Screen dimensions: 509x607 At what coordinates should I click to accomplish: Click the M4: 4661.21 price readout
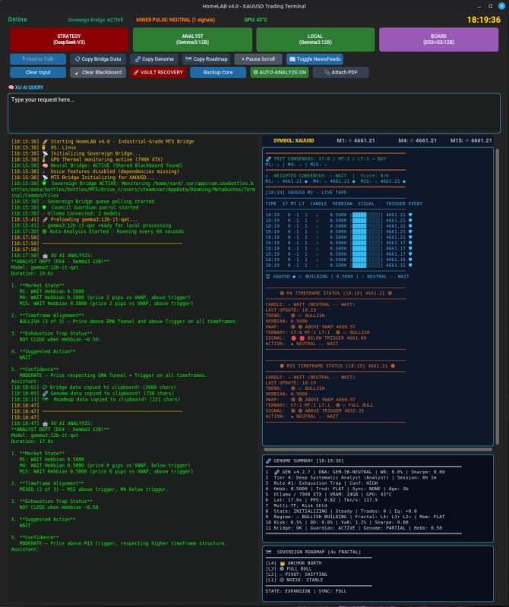click(417, 140)
